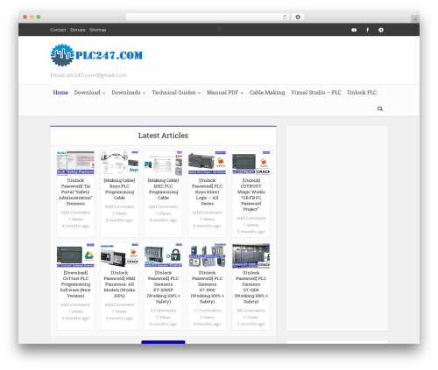Open HMI Panasonic All Models article
Screen dimensions: 438x370
point(119,284)
